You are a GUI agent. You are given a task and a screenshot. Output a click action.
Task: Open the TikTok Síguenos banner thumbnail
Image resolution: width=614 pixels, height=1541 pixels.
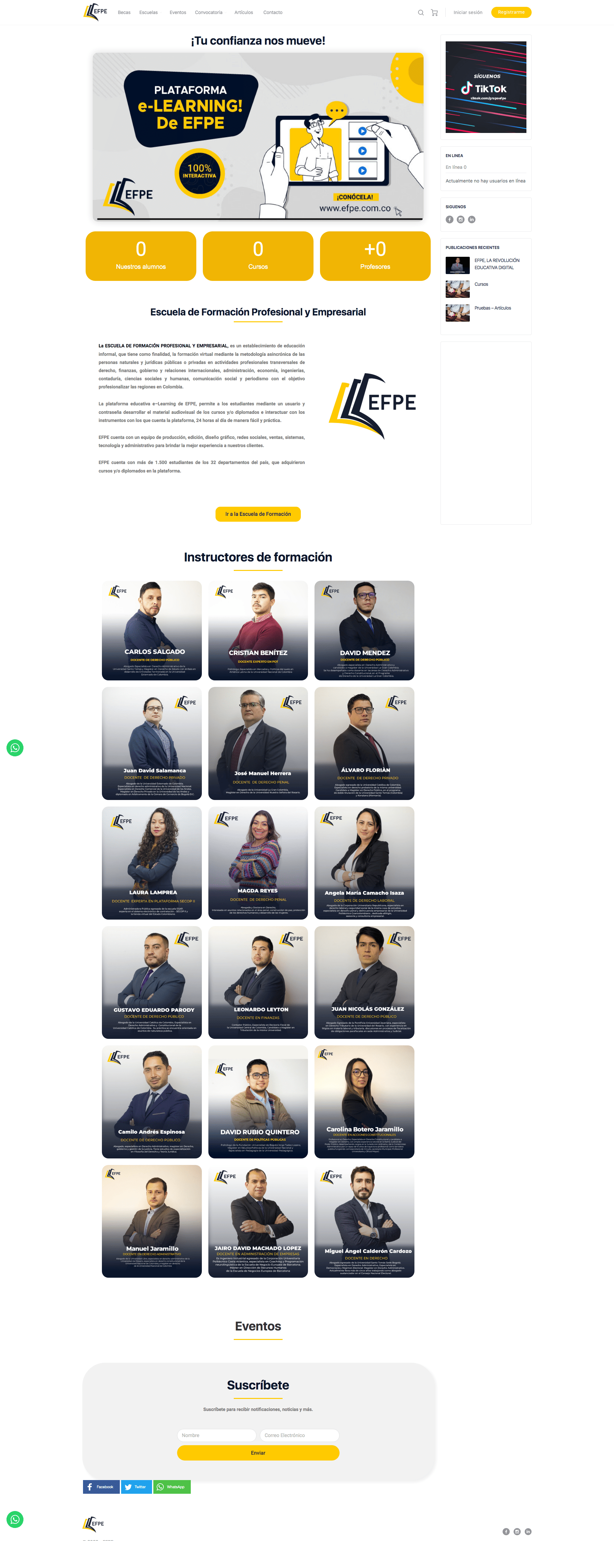485,87
